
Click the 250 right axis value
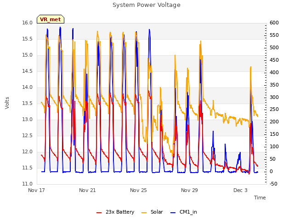[274, 110]
